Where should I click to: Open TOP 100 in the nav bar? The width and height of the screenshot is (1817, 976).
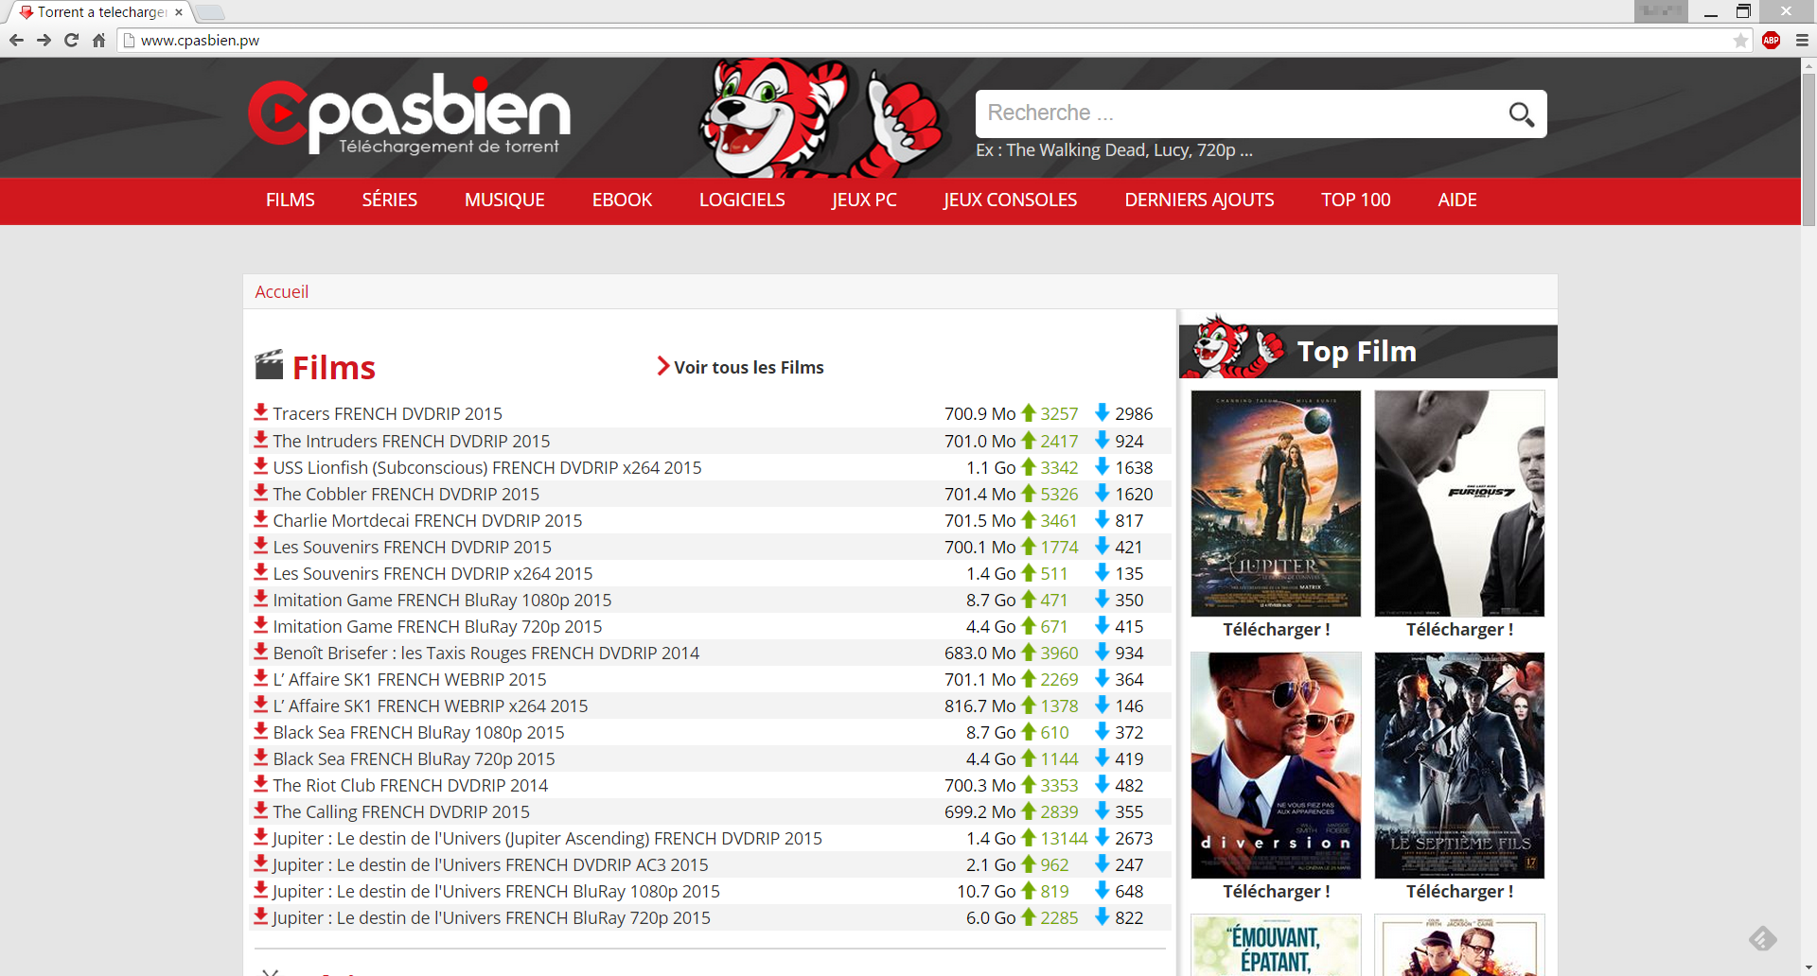1356,200
